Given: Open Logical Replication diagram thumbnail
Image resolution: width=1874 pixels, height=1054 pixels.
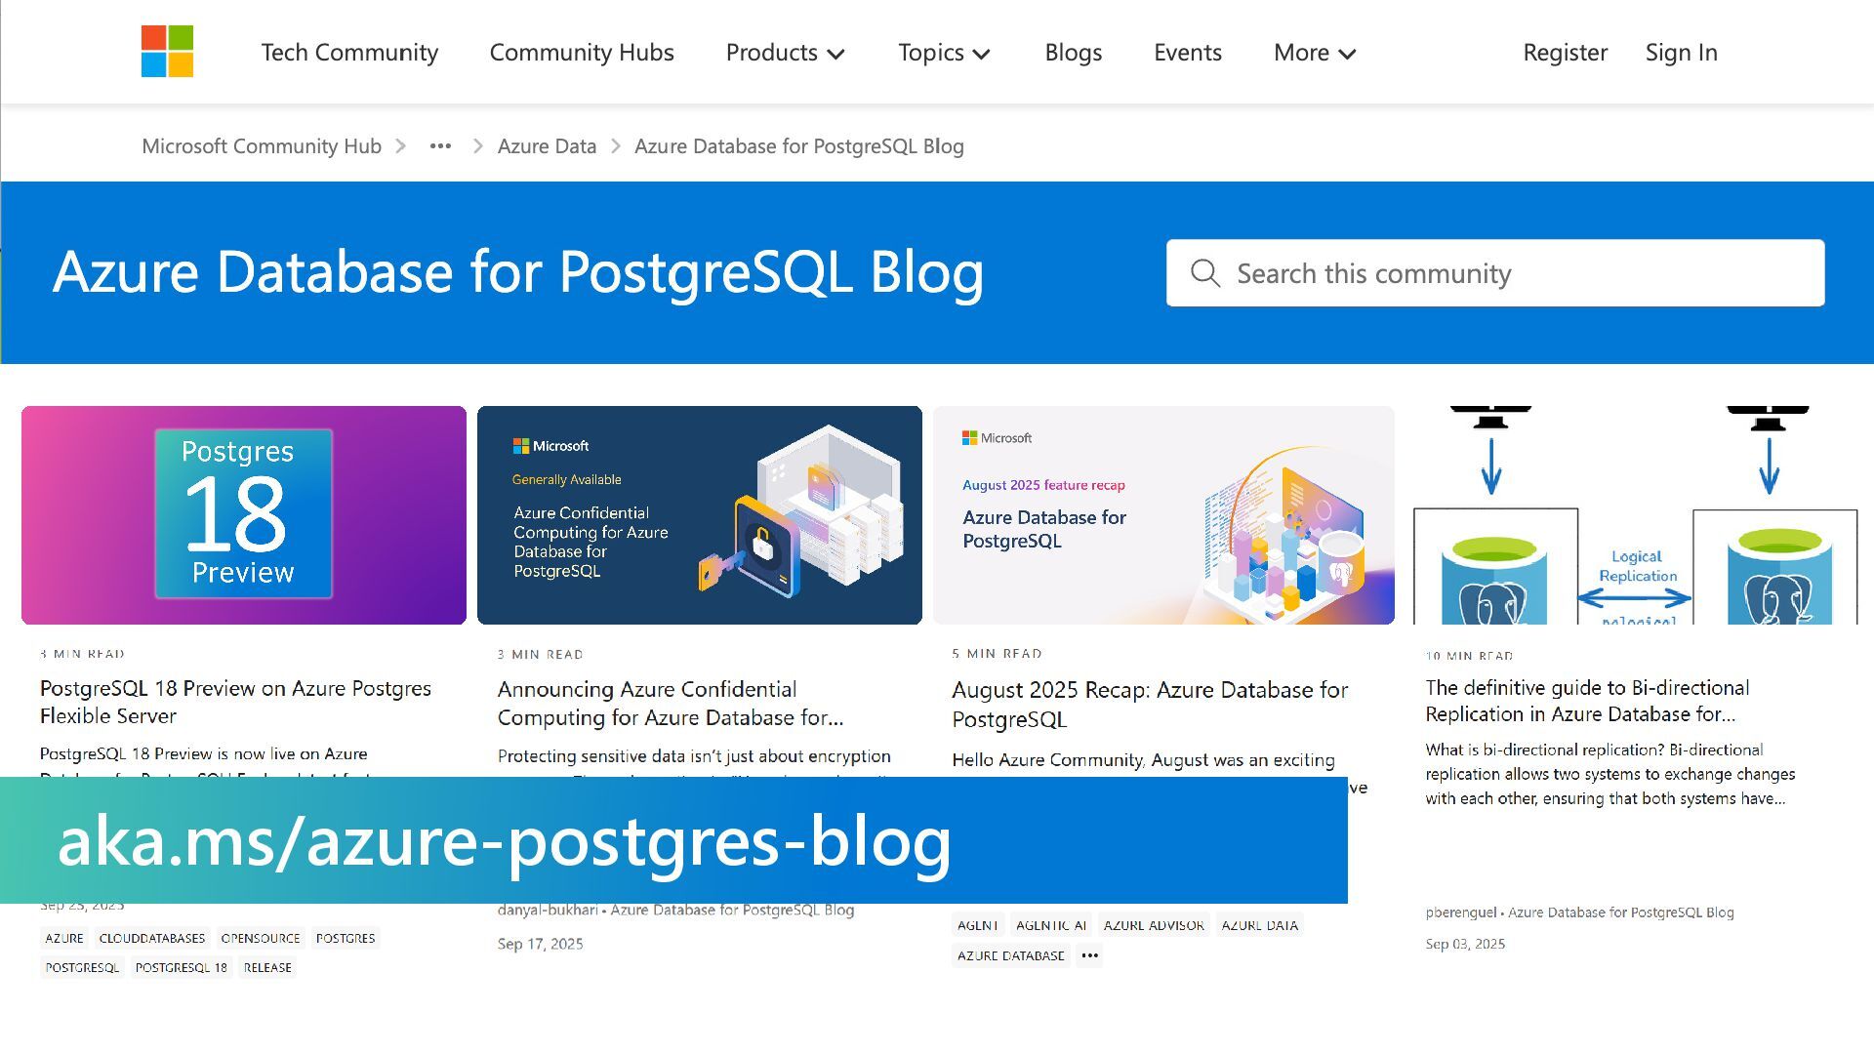Looking at the screenshot, I should point(1636,514).
